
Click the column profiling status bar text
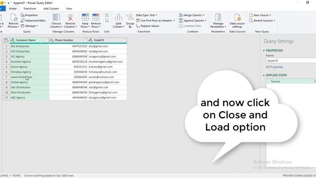tap(49, 176)
